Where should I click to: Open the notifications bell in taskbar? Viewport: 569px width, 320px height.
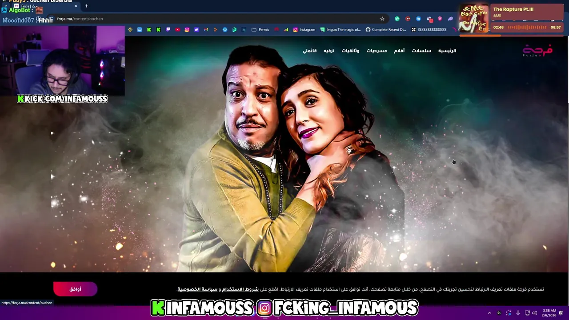click(x=561, y=313)
